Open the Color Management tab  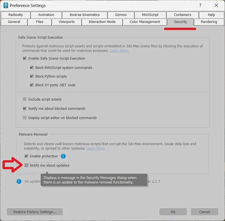click(145, 22)
